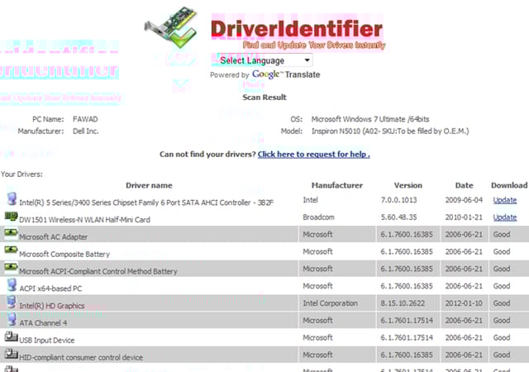
Task: Click the date 2012-01-10
Action: 464,303
